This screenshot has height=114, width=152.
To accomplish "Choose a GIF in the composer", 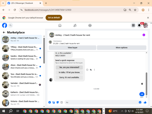I will click(x=62, y=102).
